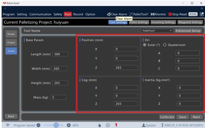Click the Cog Y input field
205x128 pixels.
(126, 96)
